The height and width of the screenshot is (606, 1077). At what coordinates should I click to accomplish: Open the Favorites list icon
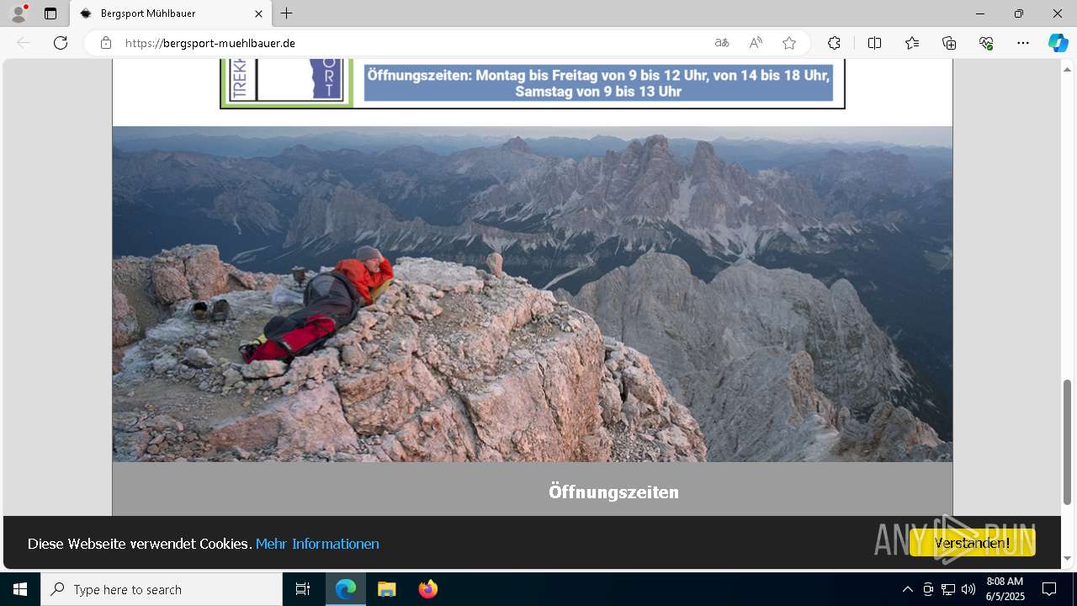point(912,43)
